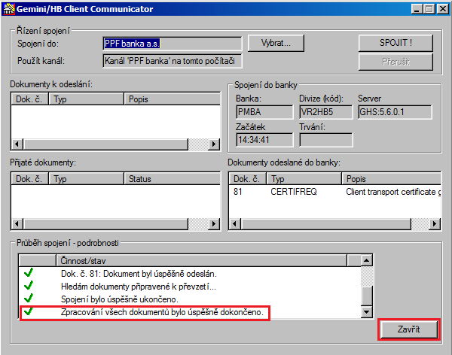Click the SPOJIT ! connect button

tap(395, 43)
